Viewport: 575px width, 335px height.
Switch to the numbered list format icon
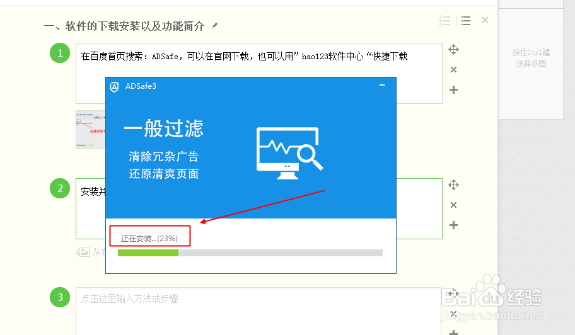[444, 20]
